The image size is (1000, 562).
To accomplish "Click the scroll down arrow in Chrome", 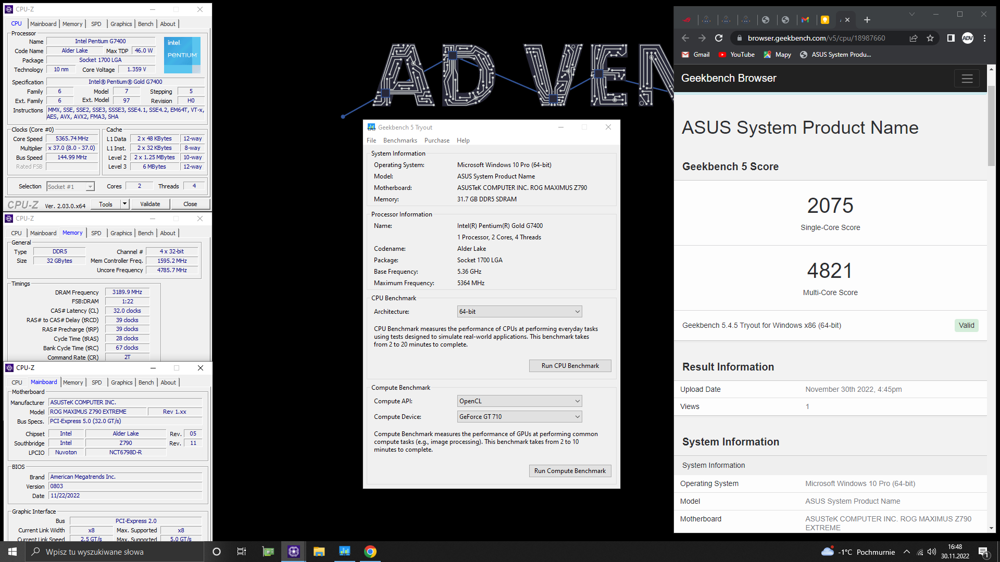I will (991, 528).
